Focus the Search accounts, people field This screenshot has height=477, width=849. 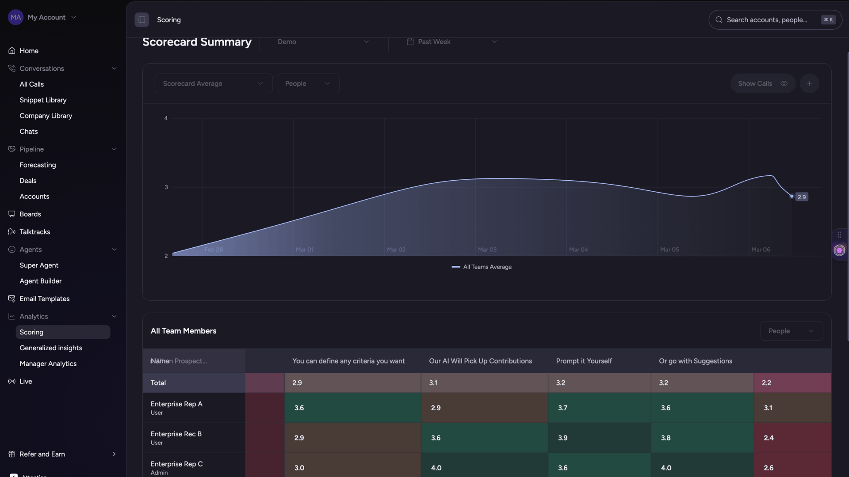click(x=767, y=20)
